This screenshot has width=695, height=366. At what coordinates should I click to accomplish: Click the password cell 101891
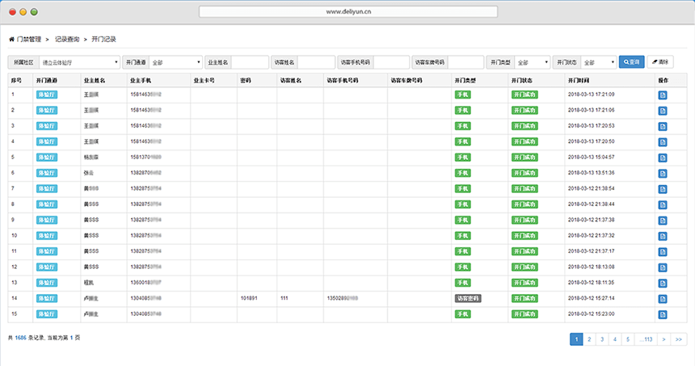[249, 298]
